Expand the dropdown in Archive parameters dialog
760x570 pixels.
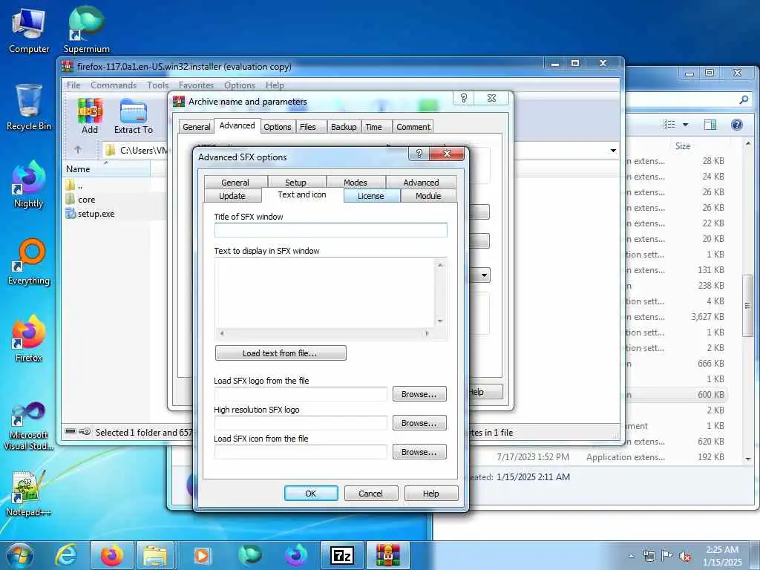tap(484, 275)
